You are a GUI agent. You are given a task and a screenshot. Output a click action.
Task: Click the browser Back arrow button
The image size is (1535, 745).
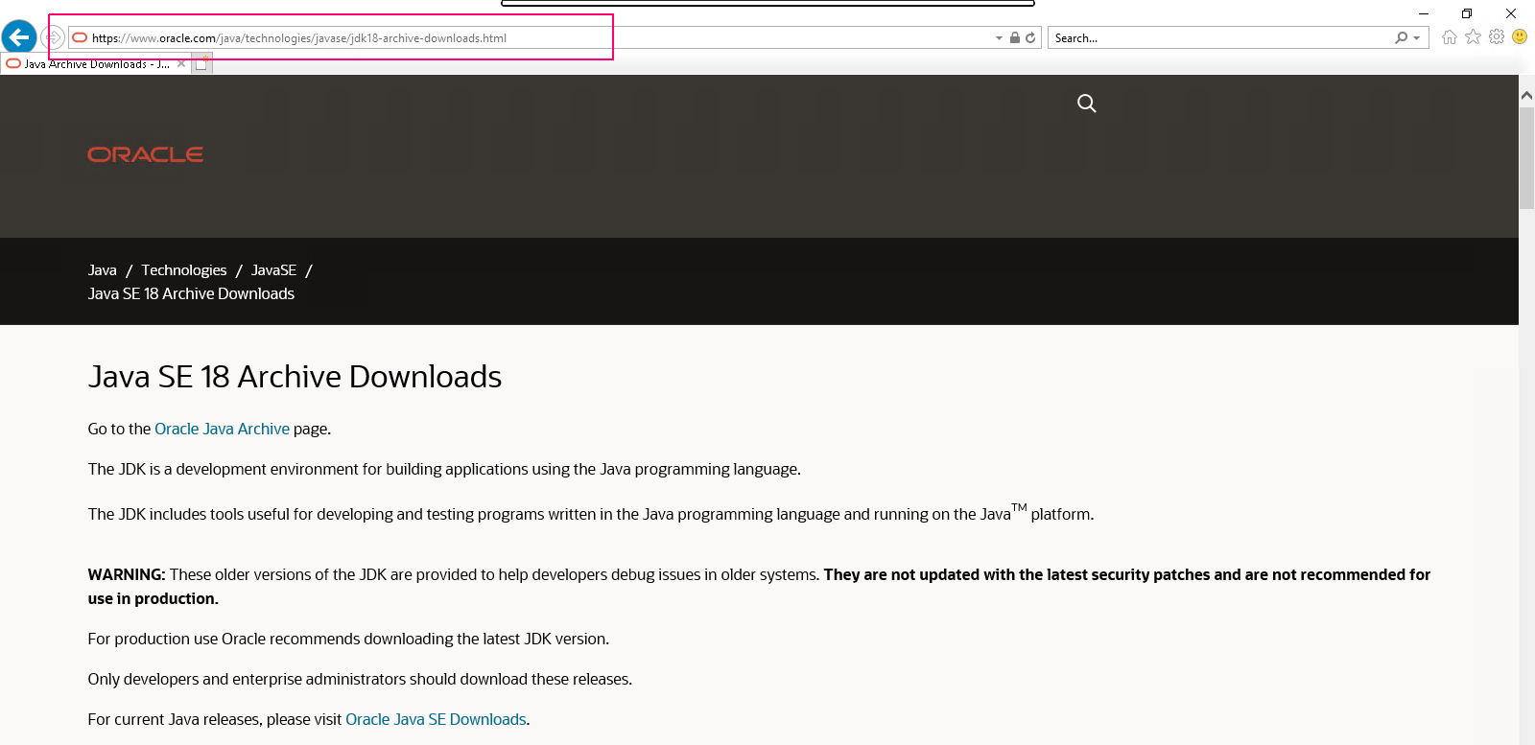point(19,37)
